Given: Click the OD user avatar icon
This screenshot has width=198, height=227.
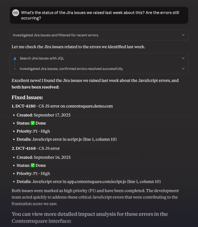Looking at the screenshot, I should [16, 13].
